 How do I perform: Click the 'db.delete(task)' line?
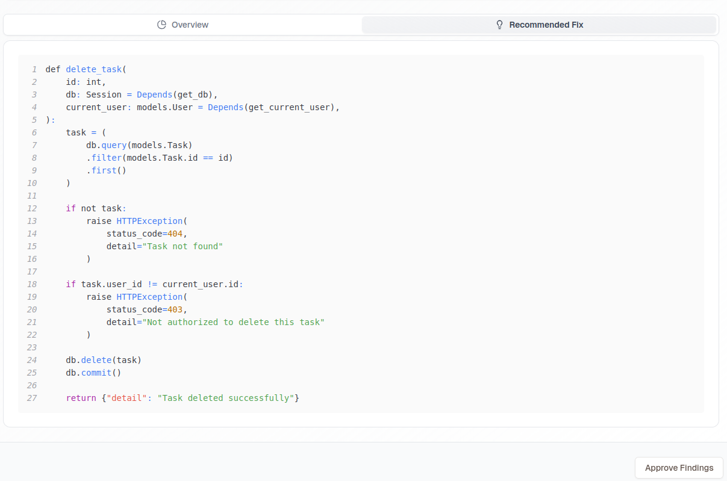pyautogui.click(x=104, y=360)
